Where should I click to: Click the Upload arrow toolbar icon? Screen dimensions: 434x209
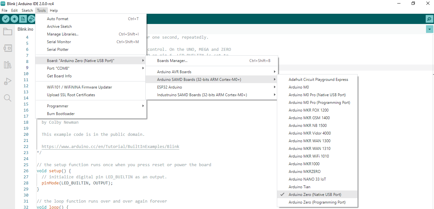[x=14, y=19]
